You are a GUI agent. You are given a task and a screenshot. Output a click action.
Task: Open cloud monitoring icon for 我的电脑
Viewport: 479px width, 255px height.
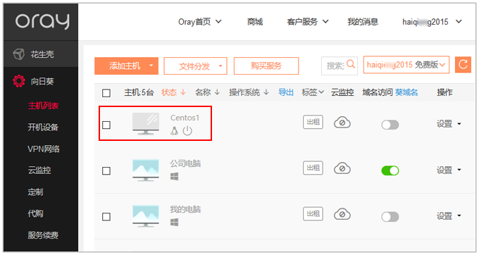[x=342, y=214]
